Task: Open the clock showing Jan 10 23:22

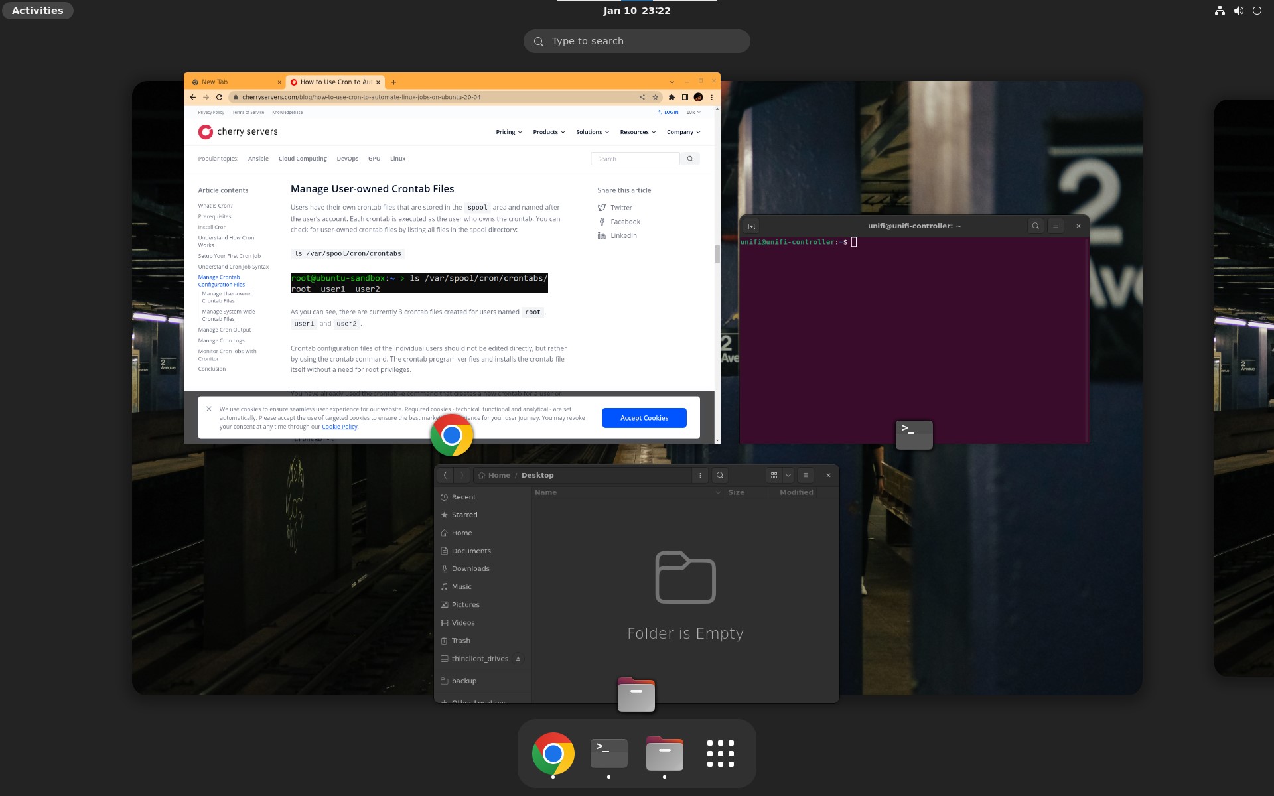Action: coord(637,11)
